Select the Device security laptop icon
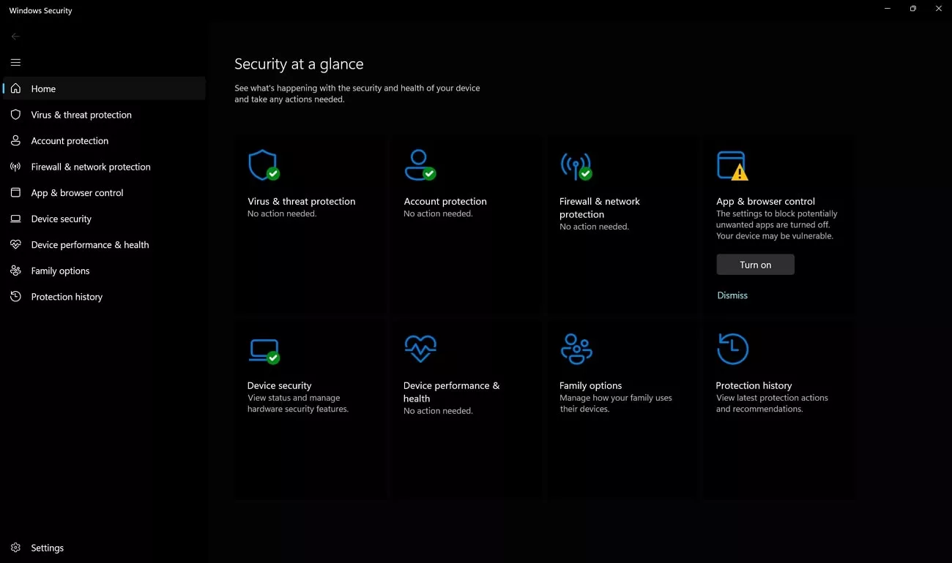952x563 pixels. click(x=264, y=349)
